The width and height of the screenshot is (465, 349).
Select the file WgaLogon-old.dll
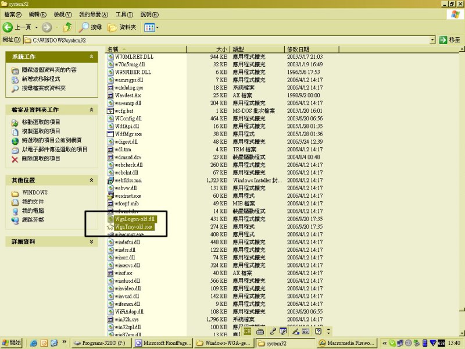135,219
